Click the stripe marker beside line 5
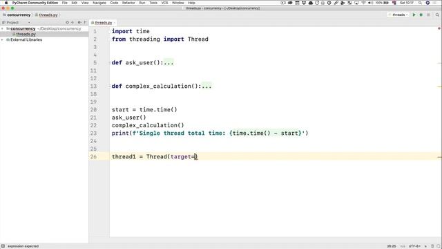This screenshot has width=442, height=249. click(x=439, y=63)
